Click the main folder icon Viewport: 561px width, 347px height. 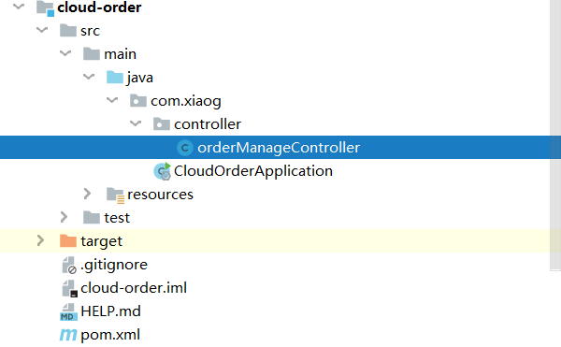[x=92, y=54]
